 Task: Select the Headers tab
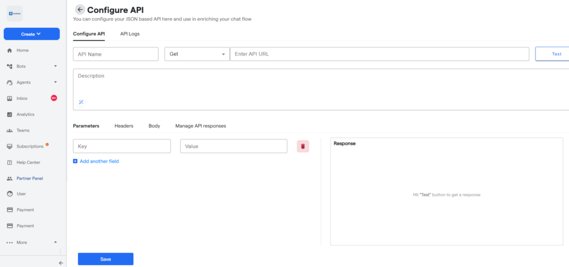click(x=124, y=126)
